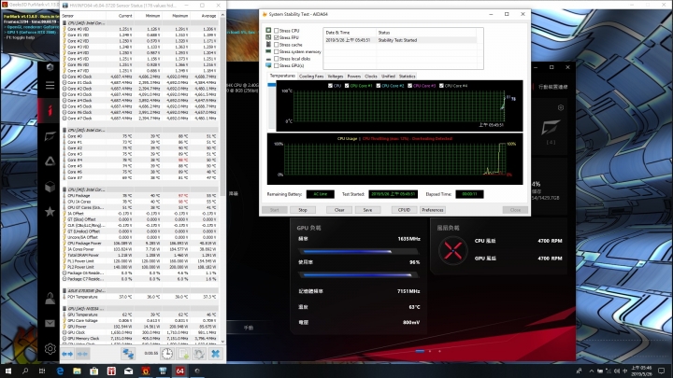Select the Core #0 Clock row
Viewport: 673px width, 378px height.
[x=140, y=77]
